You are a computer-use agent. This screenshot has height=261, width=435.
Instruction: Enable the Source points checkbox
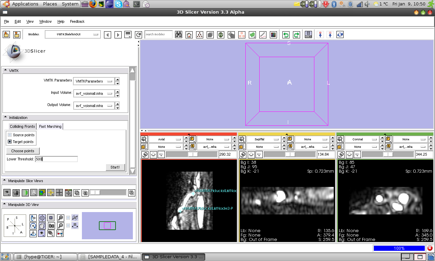pos(10,135)
